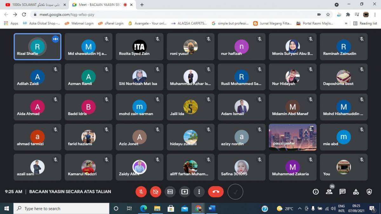381x214 pixels.
Task: Select the pauzi jaafar video tile
Action: pos(293,137)
